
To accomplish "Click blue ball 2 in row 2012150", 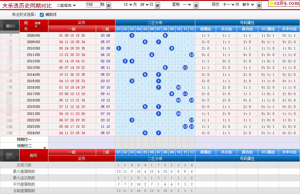I will point(125,61).
